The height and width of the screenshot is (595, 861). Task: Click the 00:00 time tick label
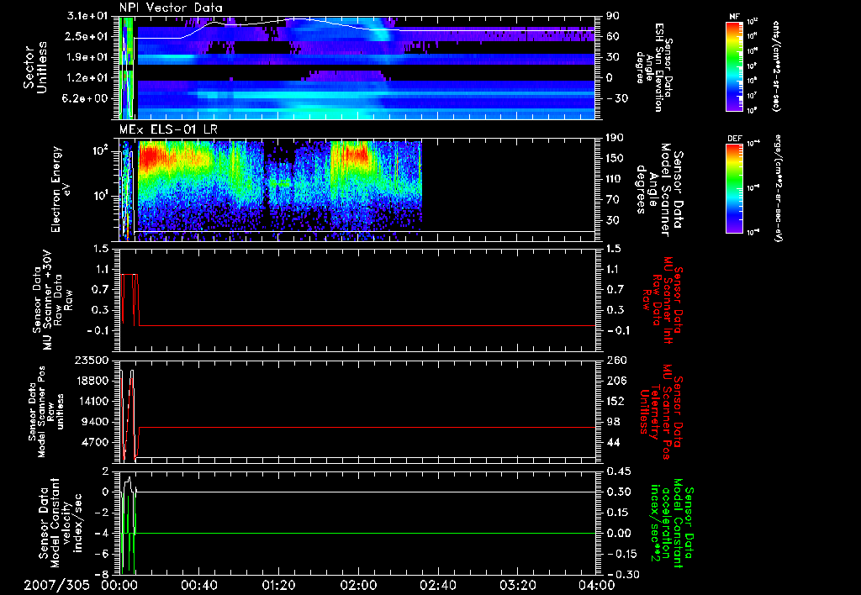point(119,585)
